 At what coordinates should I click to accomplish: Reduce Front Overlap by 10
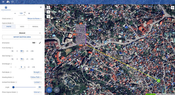[x=12, y=51]
